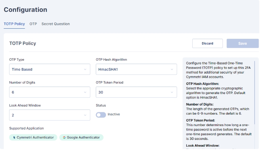Click the help panel vertical scrollbar
260x151 pixels.
point(255,98)
